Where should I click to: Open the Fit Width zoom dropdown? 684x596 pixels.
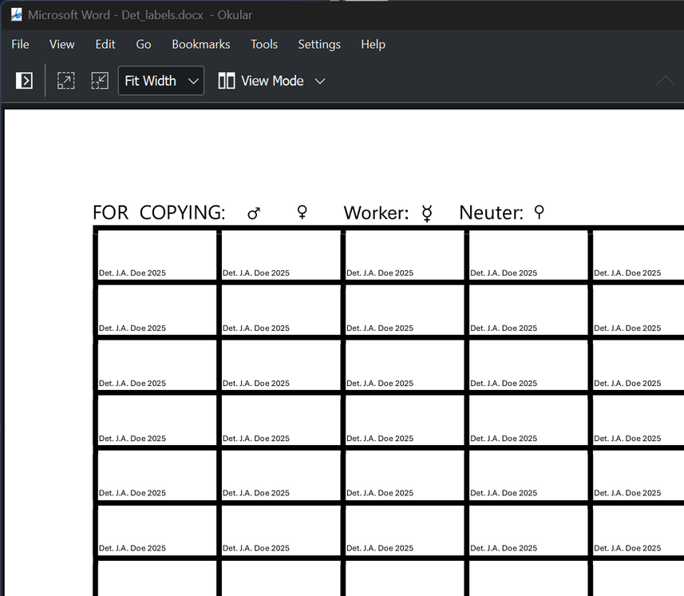coord(161,81)
